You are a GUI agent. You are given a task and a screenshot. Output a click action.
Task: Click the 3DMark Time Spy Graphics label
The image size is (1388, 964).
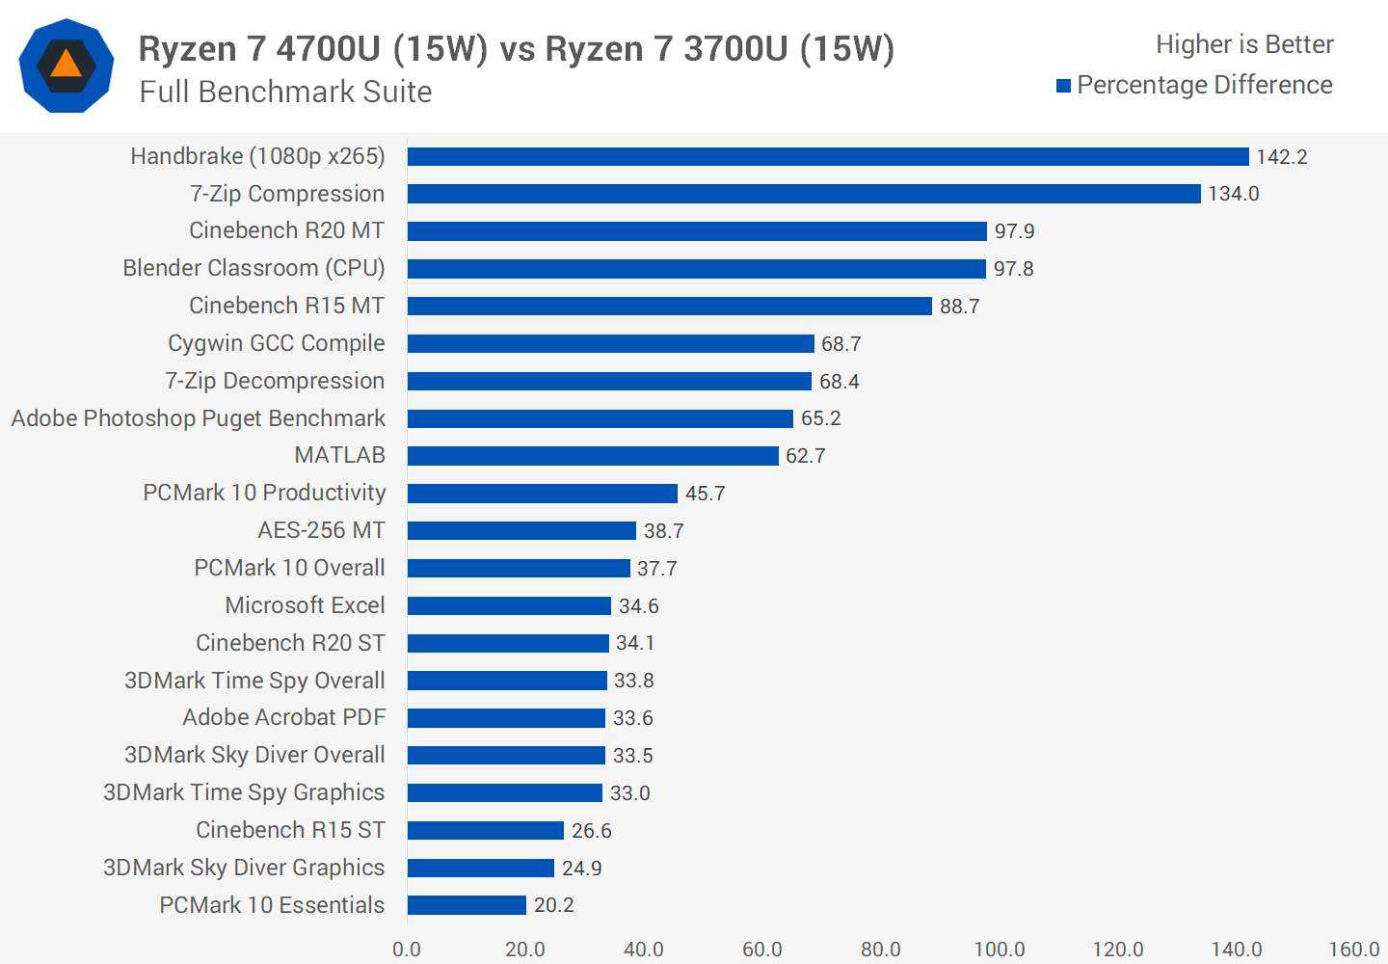[244, 792]
